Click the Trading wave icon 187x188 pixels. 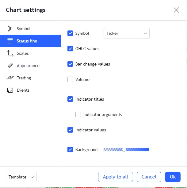tap(10, 78)
